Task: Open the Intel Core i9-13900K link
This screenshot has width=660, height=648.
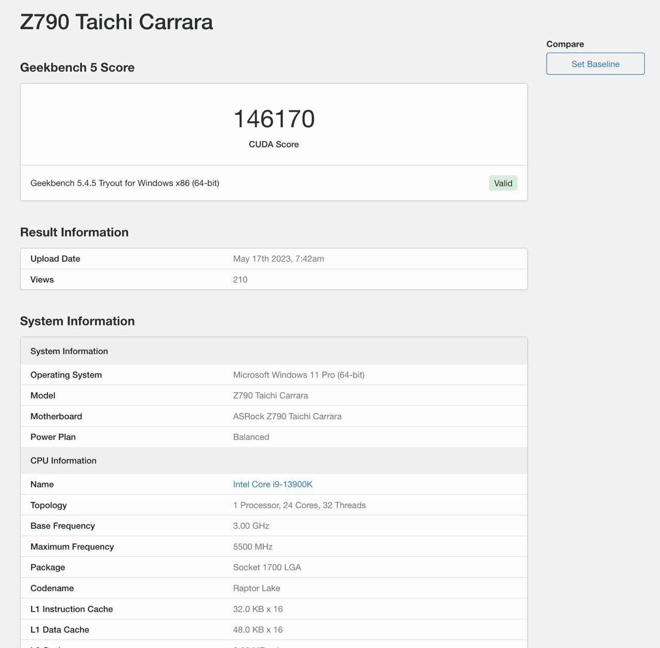Action: click(x=273, y=484)
